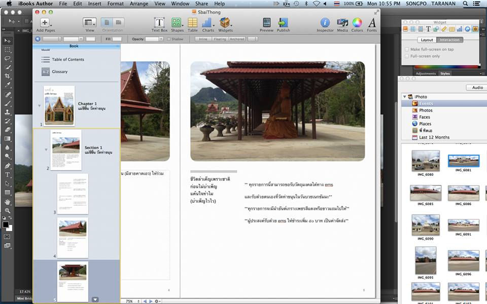Image resolution: width=487 pixels, height=304 pixels.
Task: Open the Insert menu
Action: pos(94,4)
